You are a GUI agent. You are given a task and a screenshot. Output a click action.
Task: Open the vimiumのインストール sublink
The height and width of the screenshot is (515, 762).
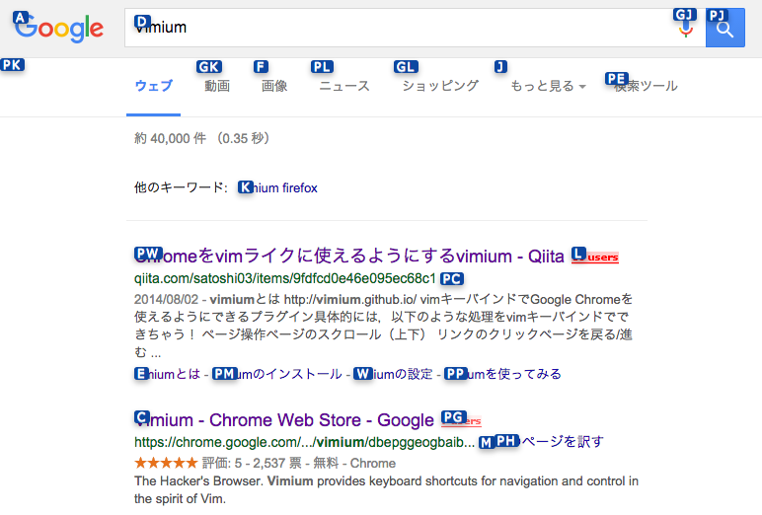pos(277,374)
